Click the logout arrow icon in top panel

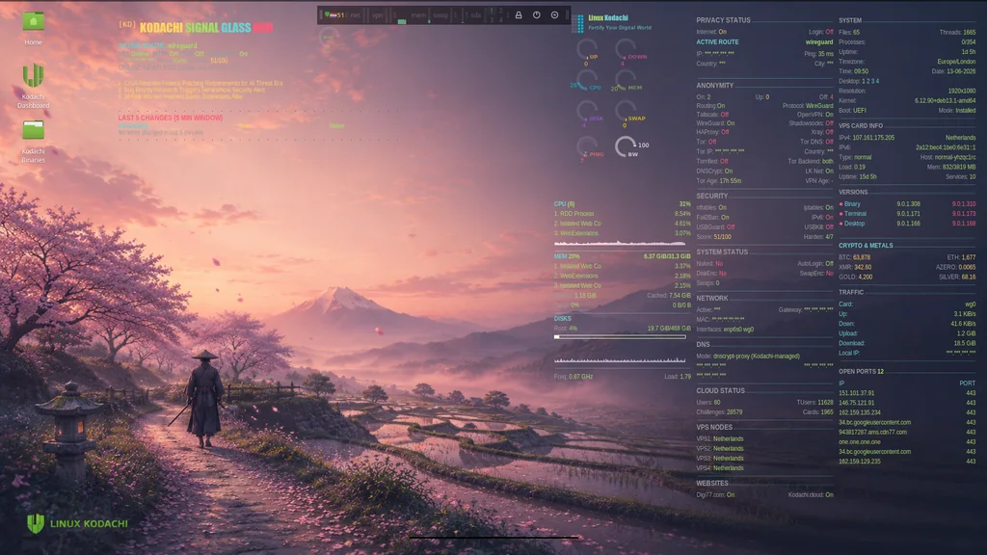[554, 15]
